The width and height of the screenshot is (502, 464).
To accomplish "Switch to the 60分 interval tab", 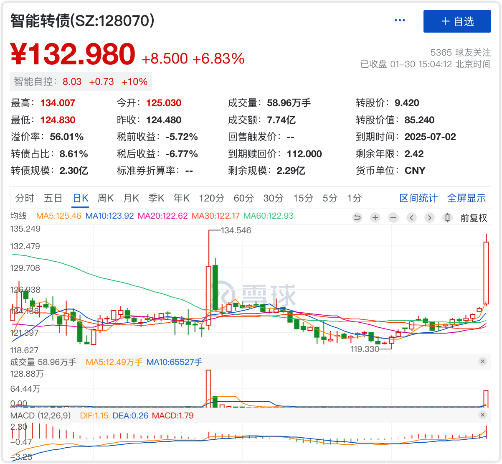I will 243,198.
